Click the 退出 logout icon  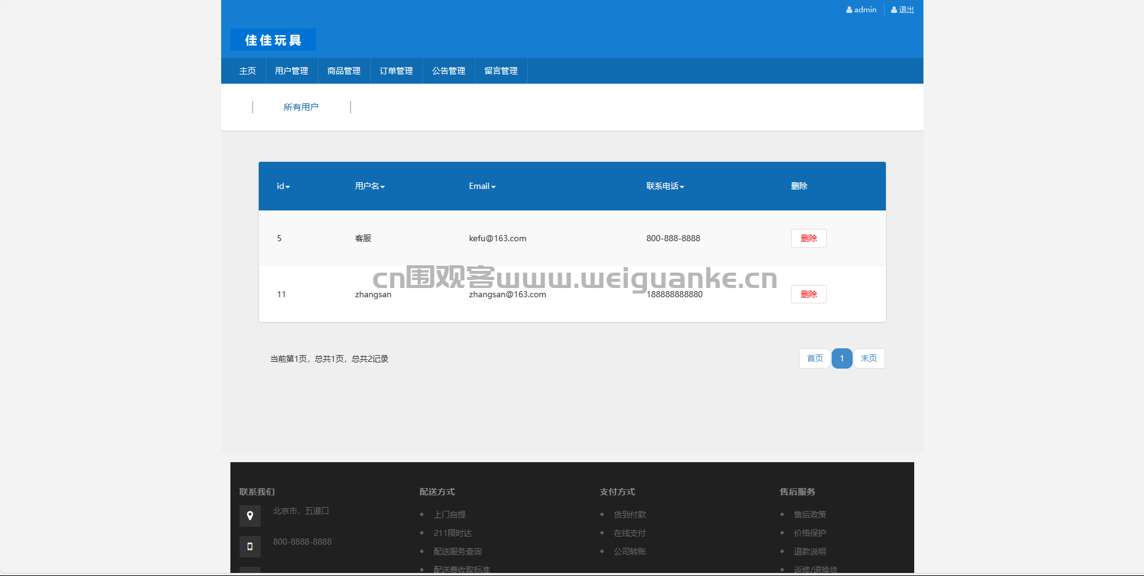(894, 10)
